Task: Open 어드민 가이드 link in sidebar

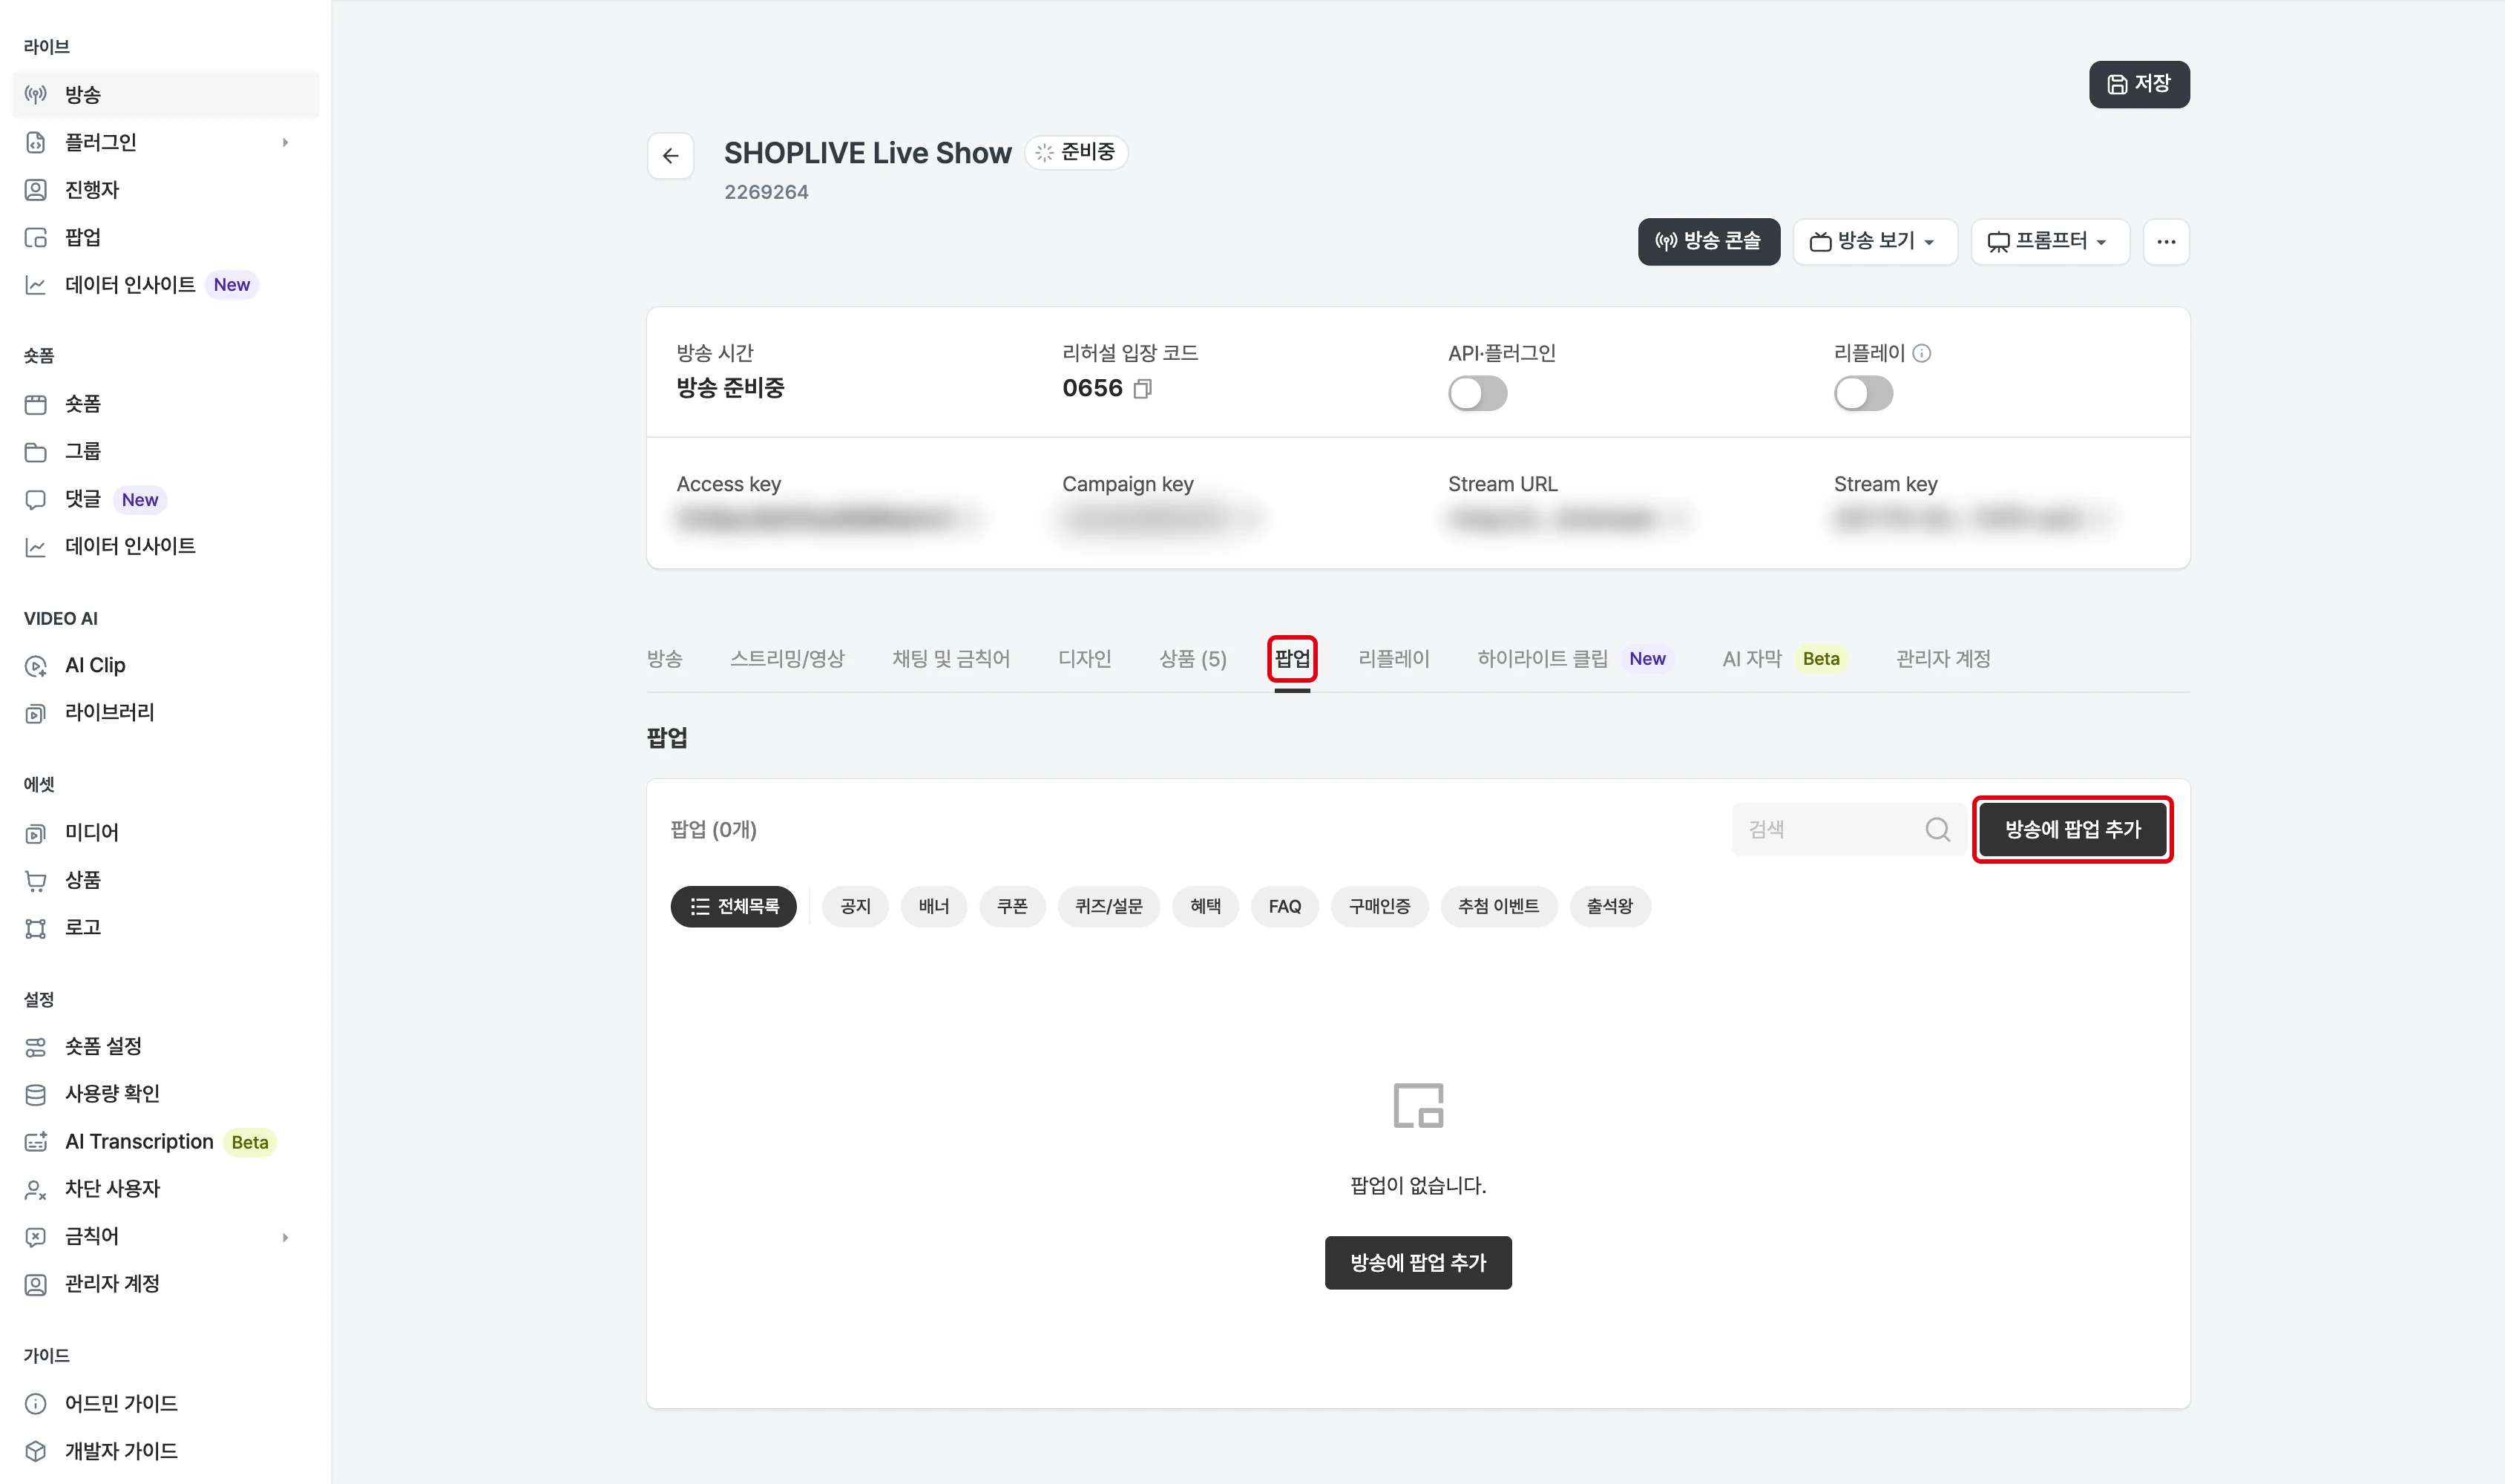Action: tap(165, 1404)
